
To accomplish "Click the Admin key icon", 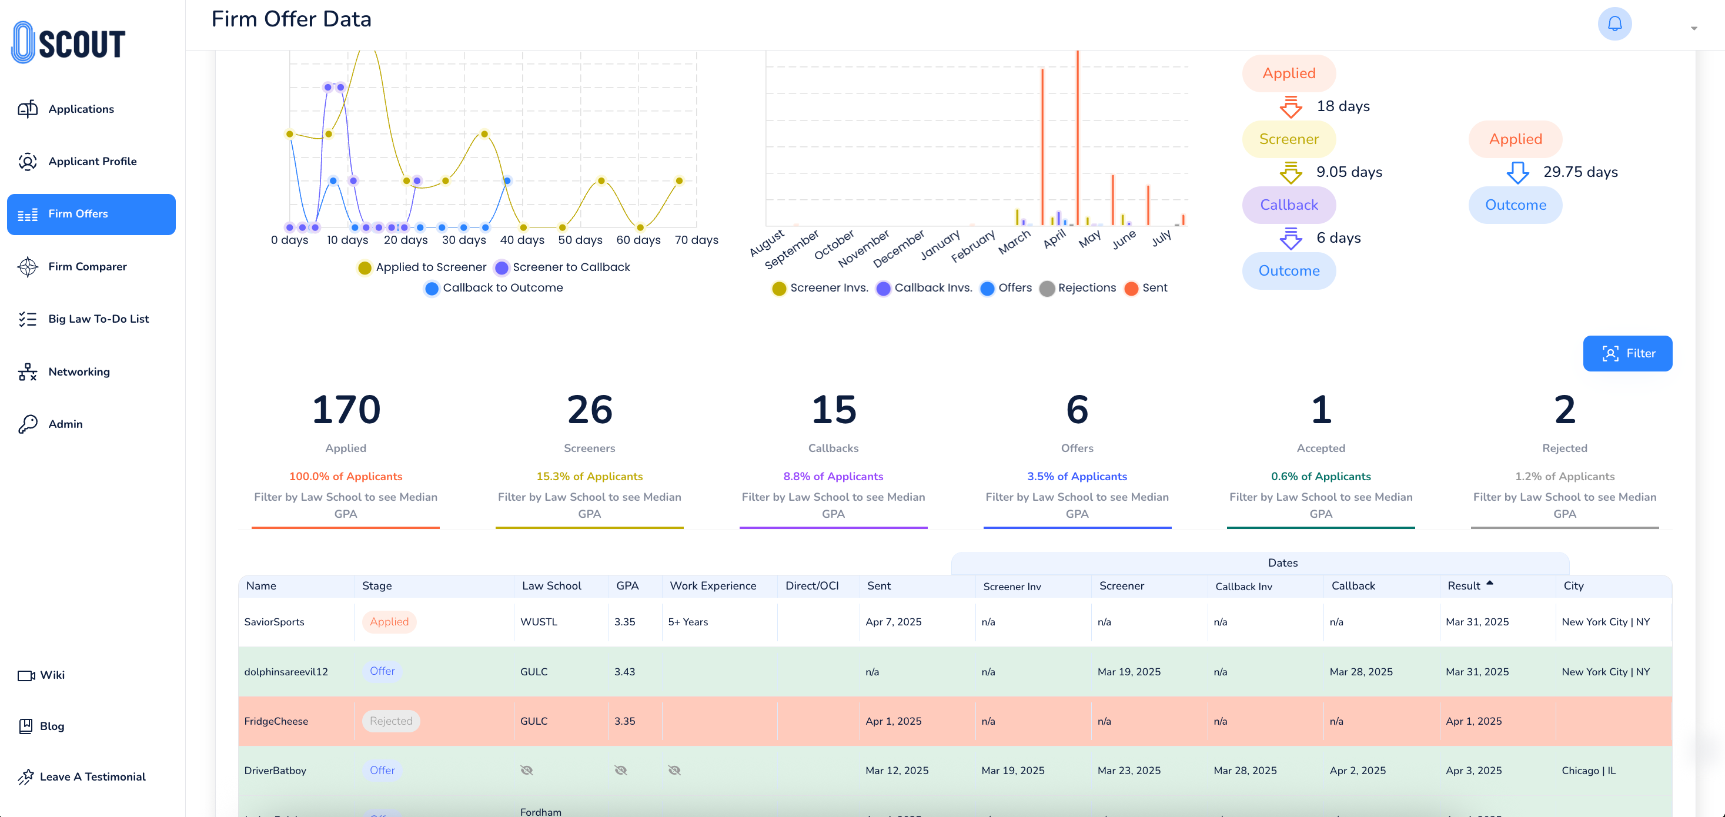I will (x=28, y=424).
